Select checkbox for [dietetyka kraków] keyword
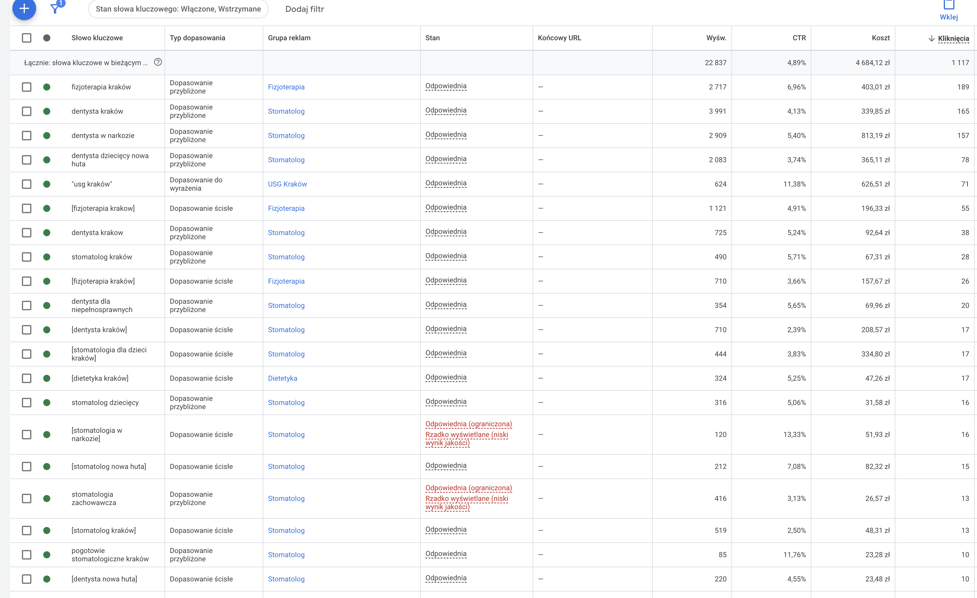Image resolution: width=977 pixels, height=598 pixels. click(27, 379)
